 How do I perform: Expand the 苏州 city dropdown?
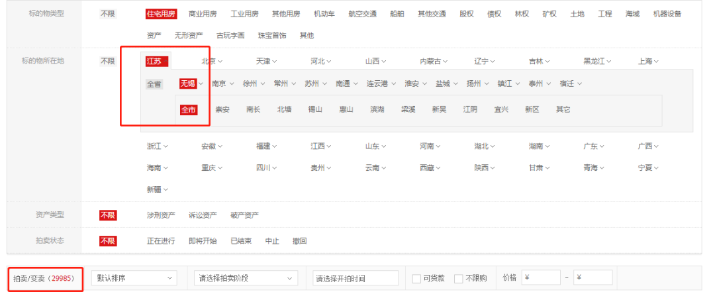tap(315, 83)
